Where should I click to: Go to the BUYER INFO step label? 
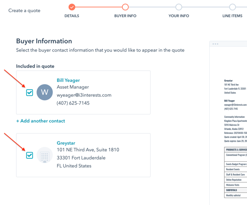coord(125,16)
